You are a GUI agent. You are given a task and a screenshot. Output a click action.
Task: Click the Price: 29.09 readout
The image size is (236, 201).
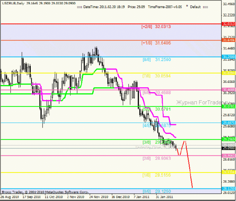coord(136,7)
